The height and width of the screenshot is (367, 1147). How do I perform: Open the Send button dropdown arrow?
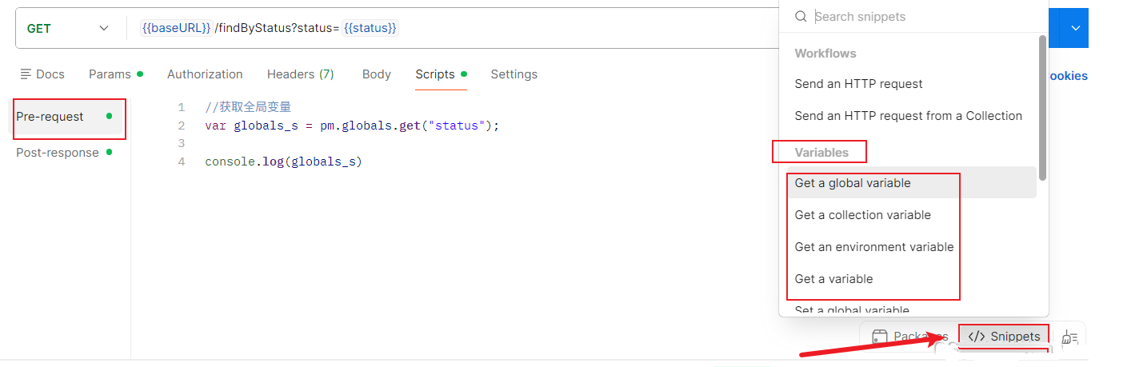pyautogui.click(x=1075, y=28)
